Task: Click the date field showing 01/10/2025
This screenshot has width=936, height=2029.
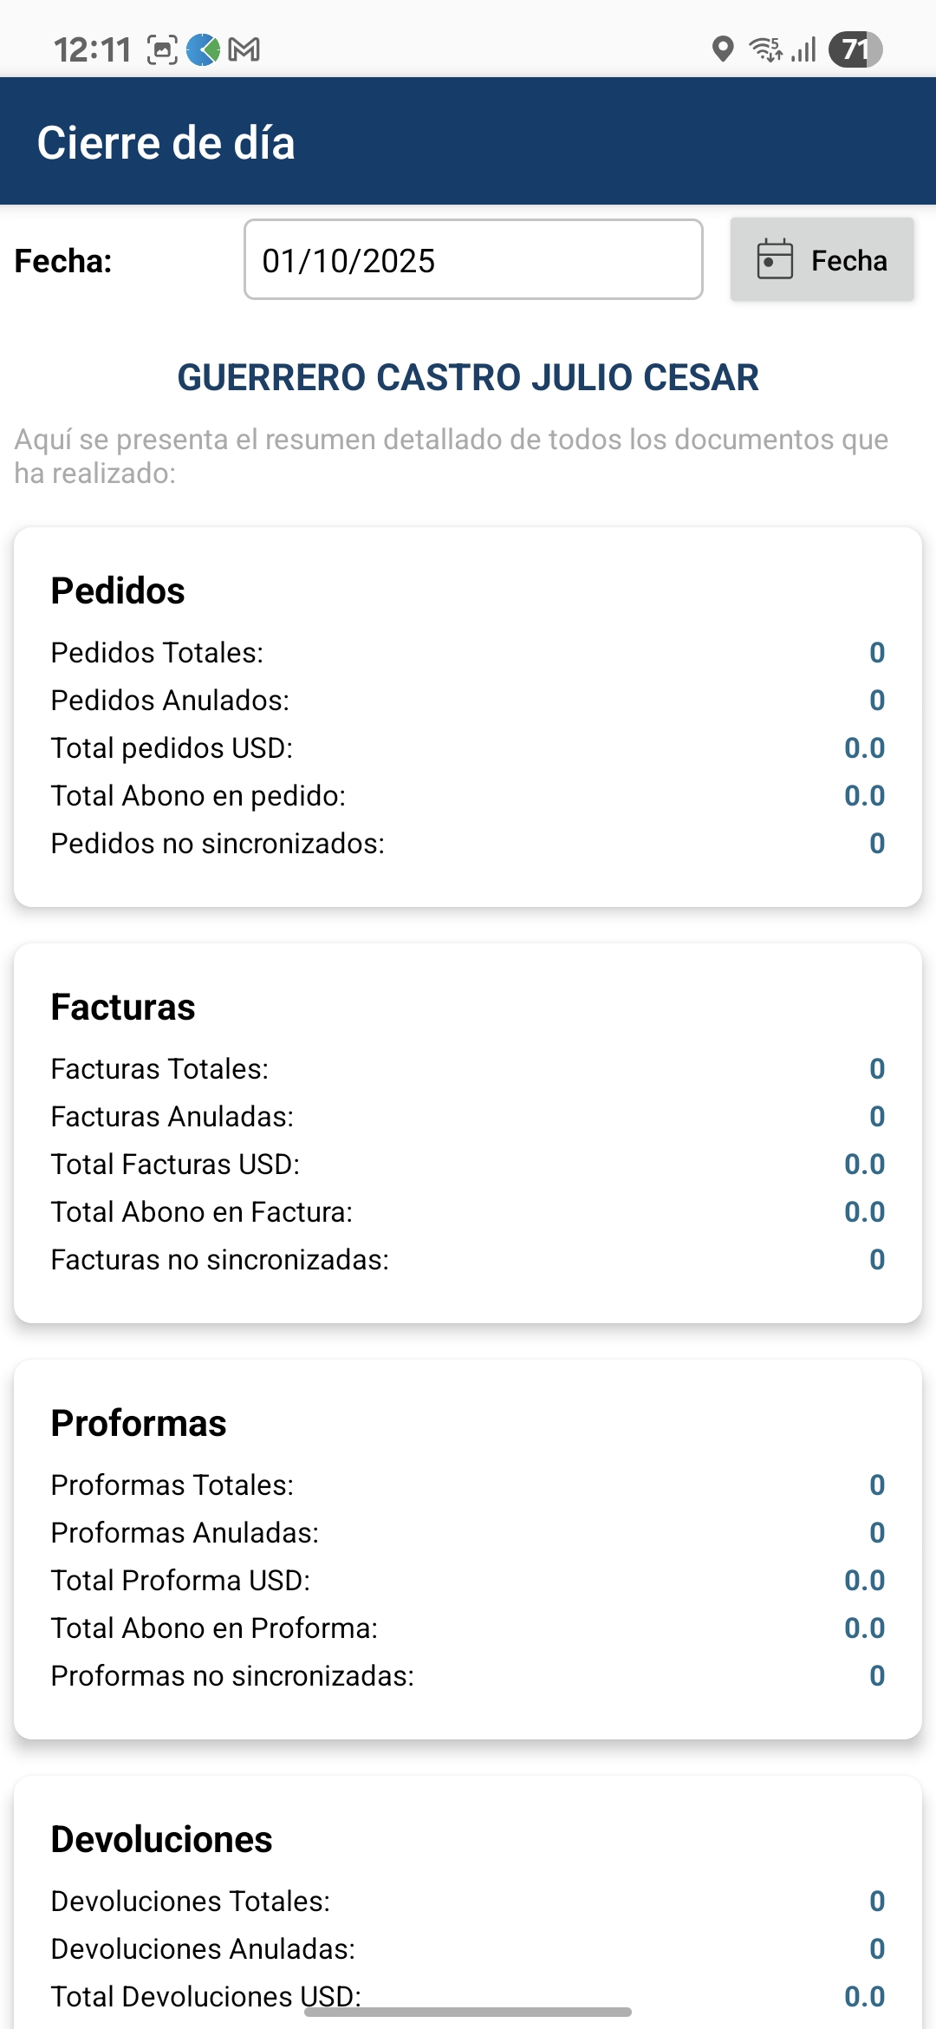Action: (x=473, y=260)
